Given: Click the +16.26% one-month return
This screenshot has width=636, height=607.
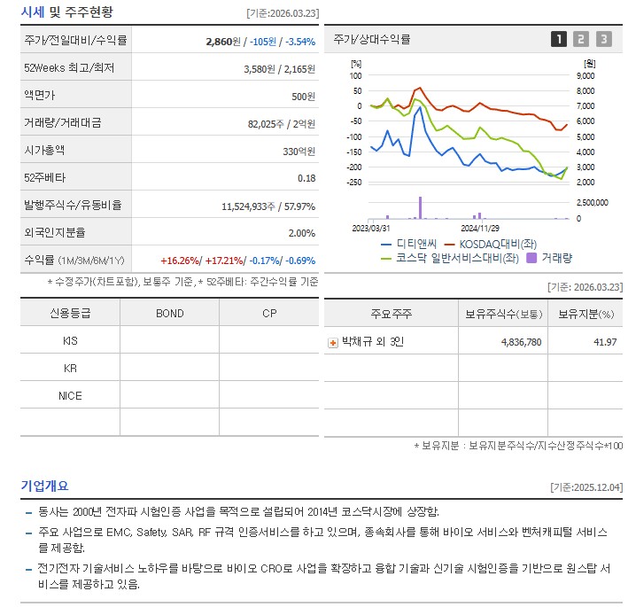Looking at the screenshot, I should pos(180,261).
